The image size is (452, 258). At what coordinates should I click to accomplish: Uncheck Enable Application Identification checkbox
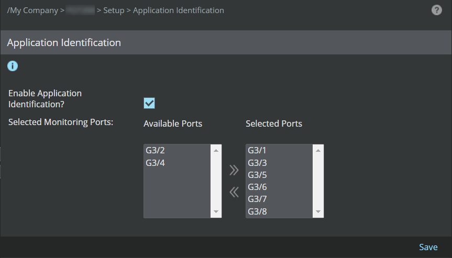[149, 103]
